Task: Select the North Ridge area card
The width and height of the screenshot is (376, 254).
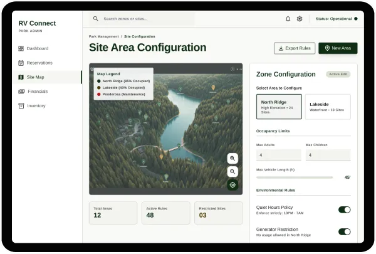Action: point(279,107)
